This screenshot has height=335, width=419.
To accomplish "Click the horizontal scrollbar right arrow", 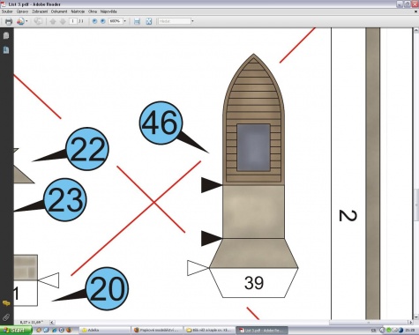I will [410, 323].
